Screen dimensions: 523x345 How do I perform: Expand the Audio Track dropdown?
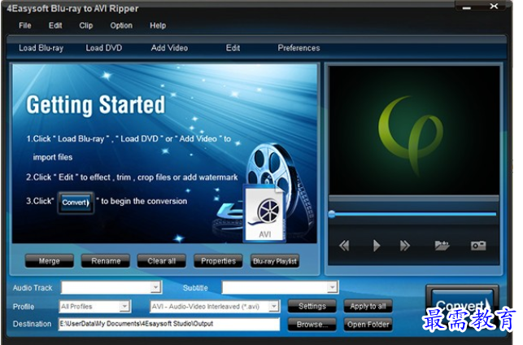click(x=155, y=287)
